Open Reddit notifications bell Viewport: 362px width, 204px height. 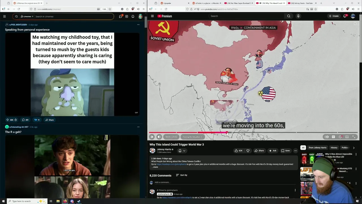133,16
